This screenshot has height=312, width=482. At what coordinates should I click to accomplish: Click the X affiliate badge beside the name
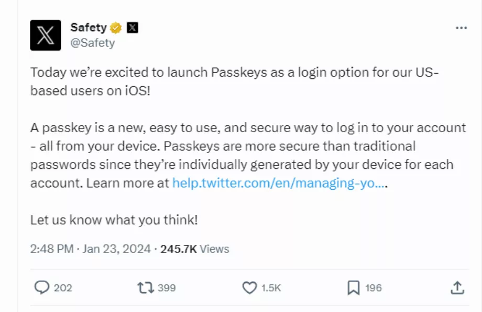[x=133, y=28]
